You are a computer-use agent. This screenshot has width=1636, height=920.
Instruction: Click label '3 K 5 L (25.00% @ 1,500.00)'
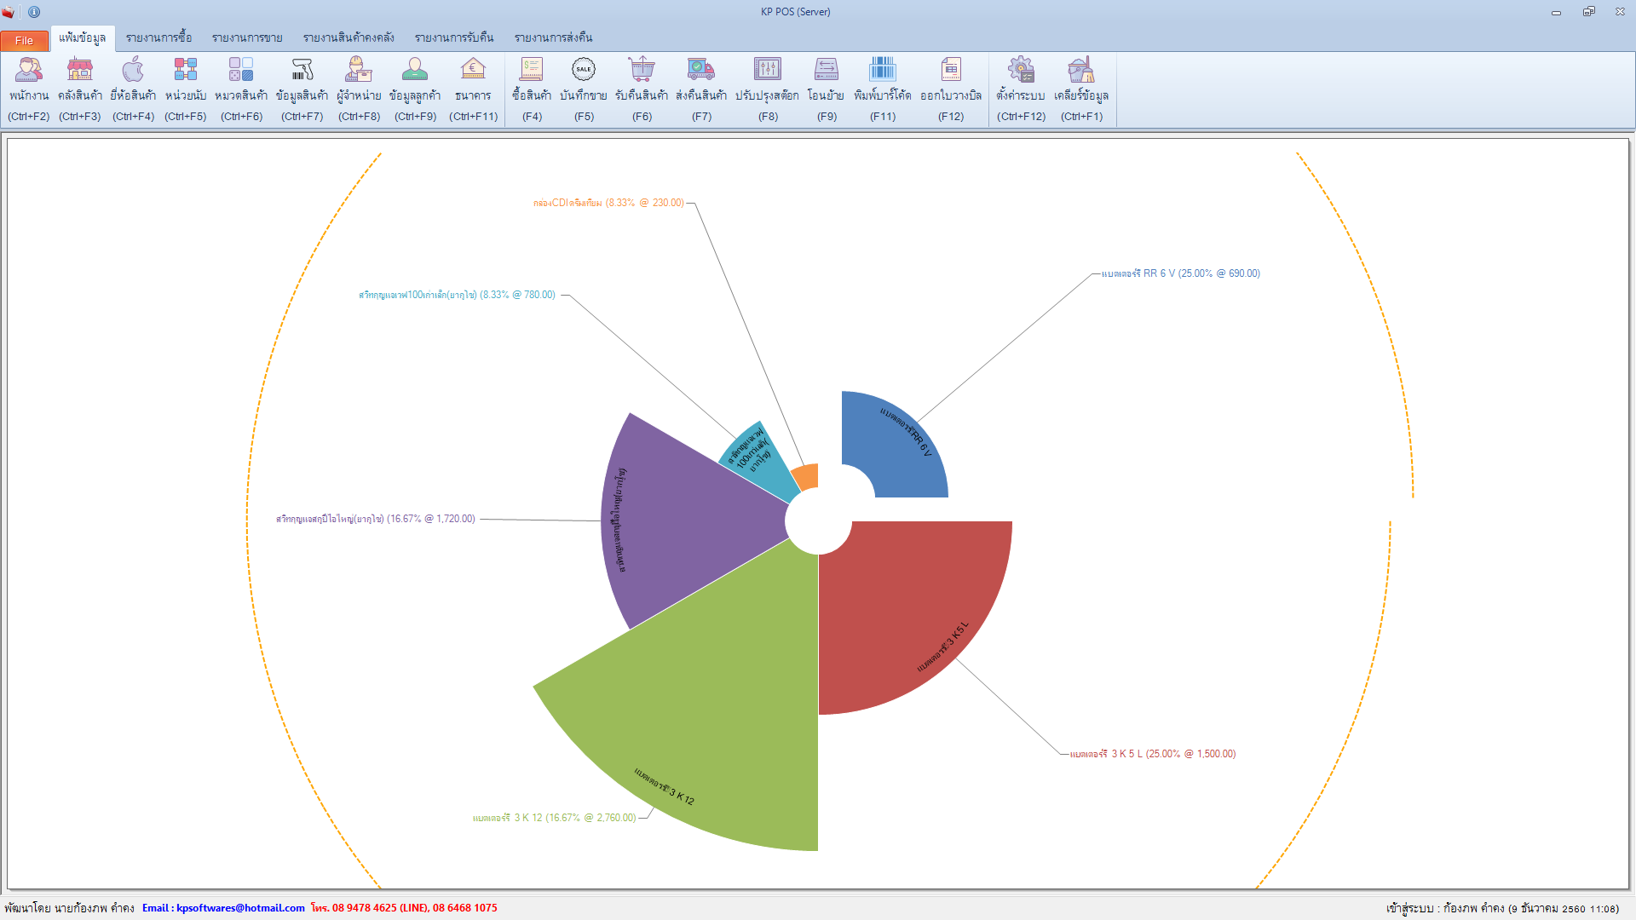click(1153, 754)
